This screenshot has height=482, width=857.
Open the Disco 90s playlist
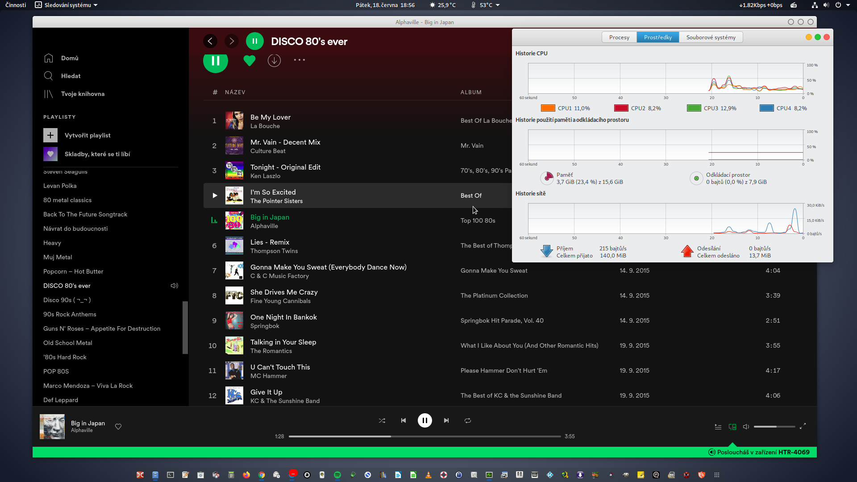67,300
